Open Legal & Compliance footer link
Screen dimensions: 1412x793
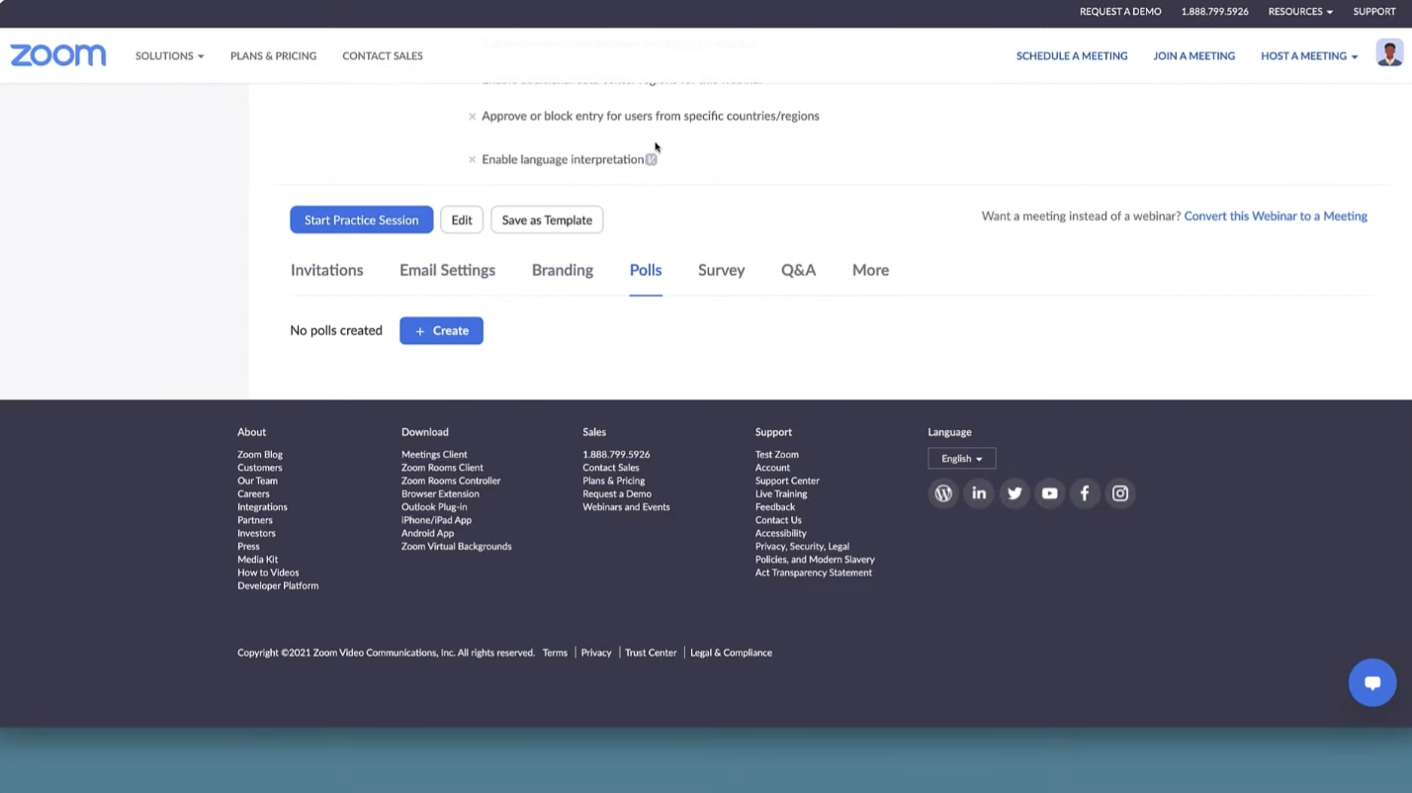[731, 653]
